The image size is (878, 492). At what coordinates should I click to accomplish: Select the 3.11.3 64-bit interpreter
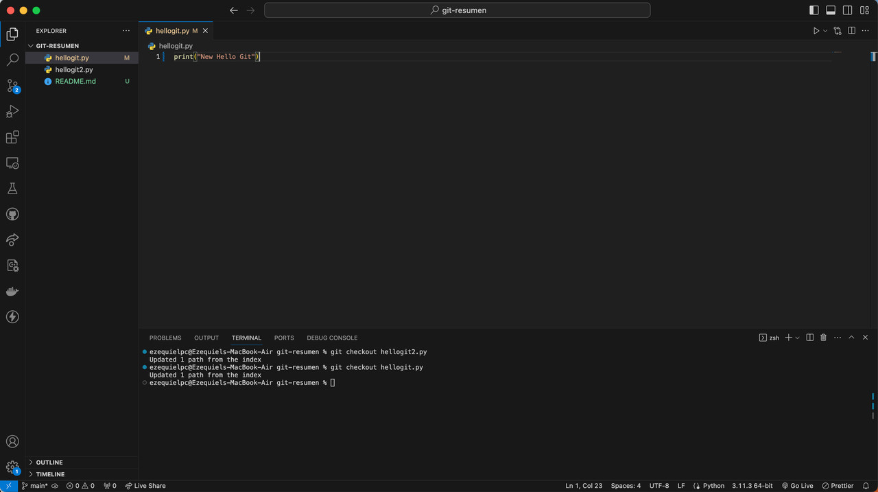[x=752, y=486]
